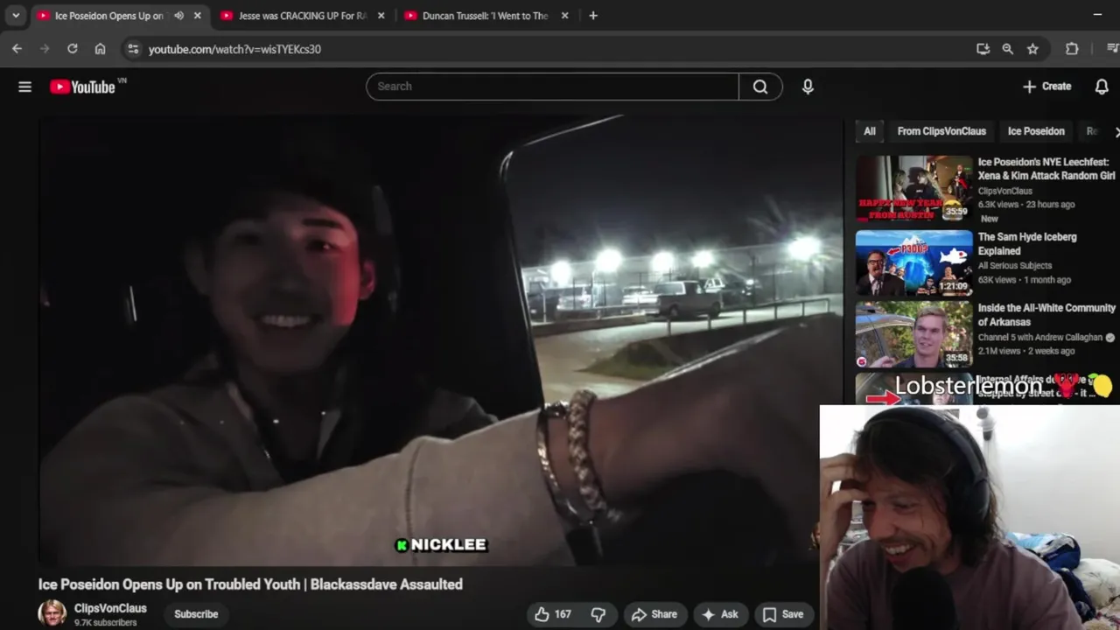This screenshot has height=630, width=1120.
Task: Open the zoom magnifier in address bar
Action: 1008,49
